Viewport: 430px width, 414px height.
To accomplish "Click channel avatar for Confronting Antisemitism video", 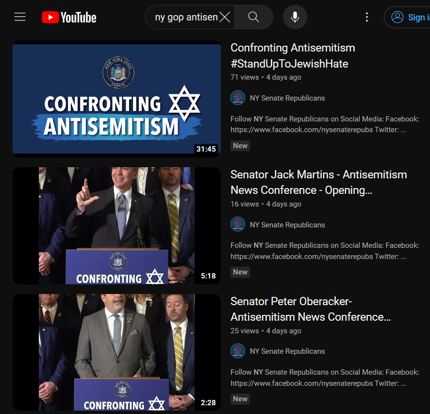I will tap(238, 98).
